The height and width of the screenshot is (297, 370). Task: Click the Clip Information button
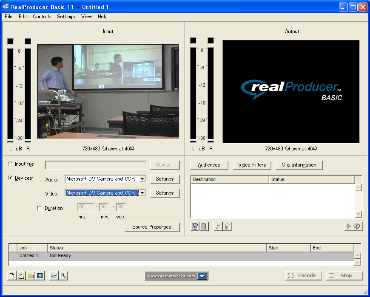click(299, 165)
